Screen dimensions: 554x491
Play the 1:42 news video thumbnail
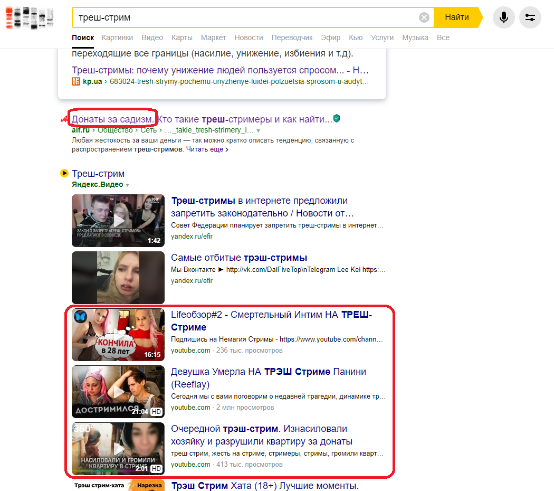[118, 220]
